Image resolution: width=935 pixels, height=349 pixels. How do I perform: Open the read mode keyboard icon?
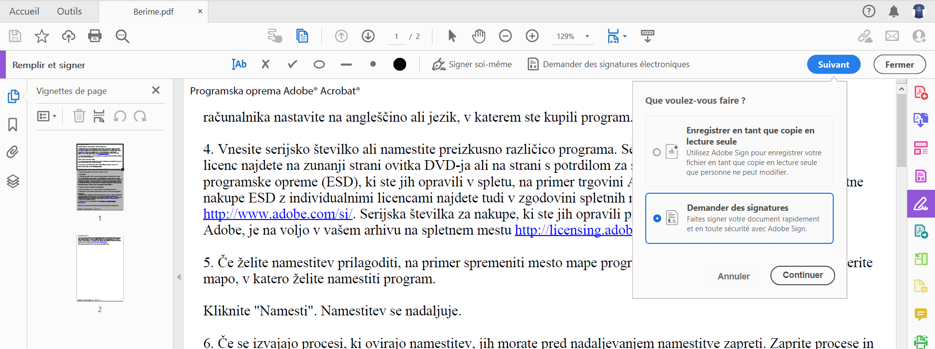(x=648, y=36)
